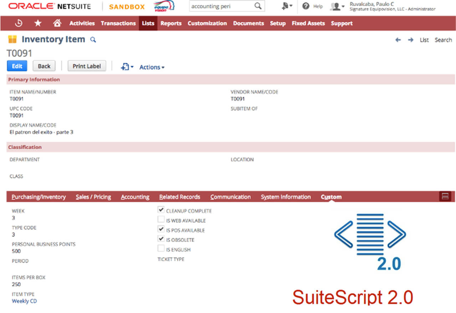This screenshot has height=313, width=456.
Task: Click the record title T0091
Action: [x=20, y=53]
